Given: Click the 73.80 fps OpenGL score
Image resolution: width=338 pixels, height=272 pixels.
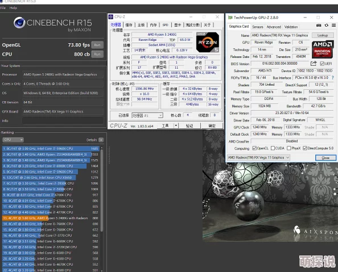Looking at the screenshot, I should (79, 45).
